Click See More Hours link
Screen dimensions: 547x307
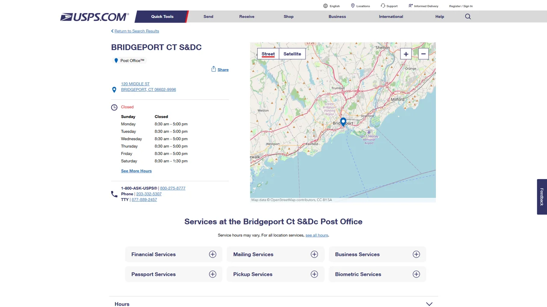coord(136,171)
